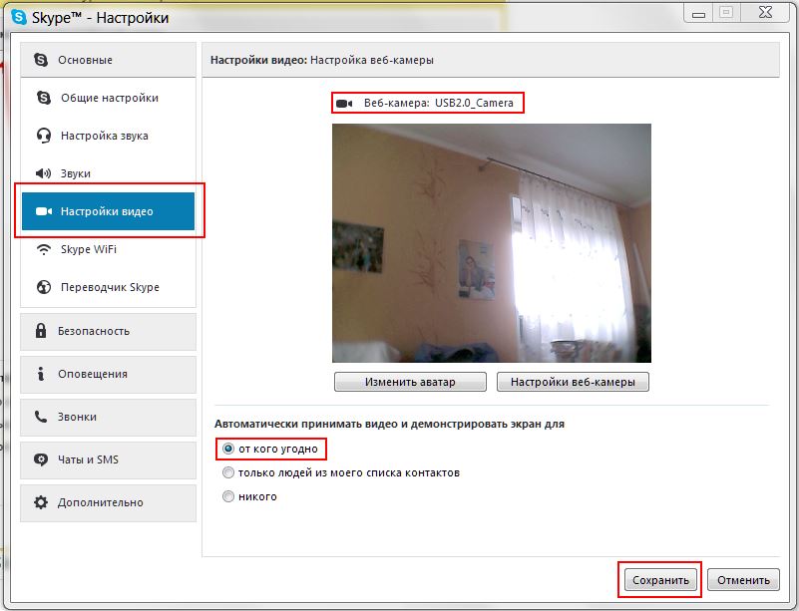Open Настройки веб-камеры button
The width and height of the screenshot is (799, 611).
573,382
